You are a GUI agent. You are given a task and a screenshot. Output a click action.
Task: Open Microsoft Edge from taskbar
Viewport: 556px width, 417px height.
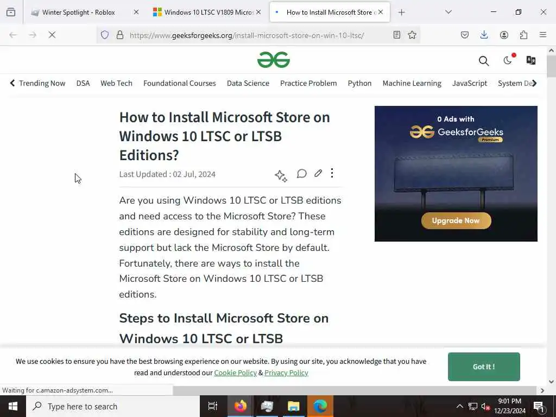pyautogui.click(x=320, y=406)
